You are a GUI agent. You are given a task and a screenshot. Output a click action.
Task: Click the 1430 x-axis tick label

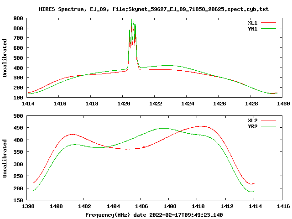283,104
